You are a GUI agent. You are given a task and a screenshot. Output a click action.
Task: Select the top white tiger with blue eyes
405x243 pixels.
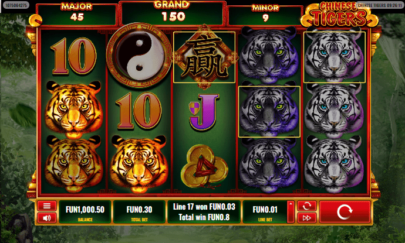tap(334, 57)
